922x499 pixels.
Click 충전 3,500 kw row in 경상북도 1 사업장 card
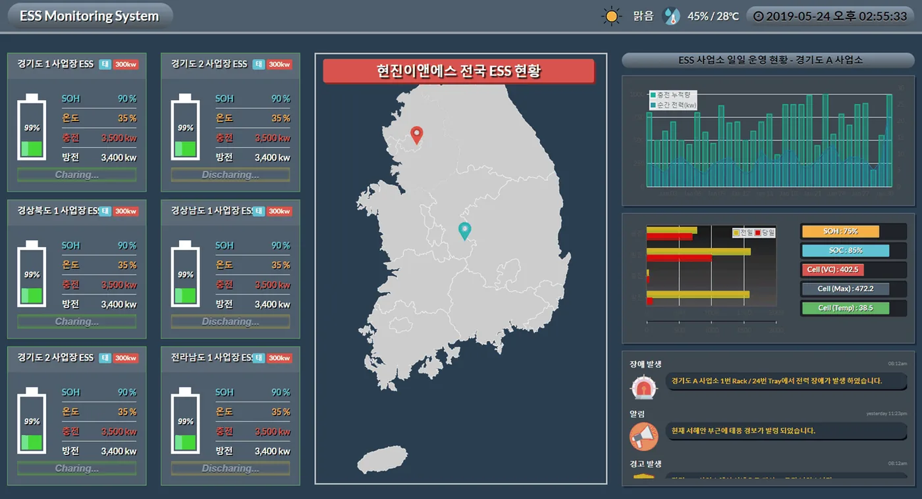tap(99, 285)
